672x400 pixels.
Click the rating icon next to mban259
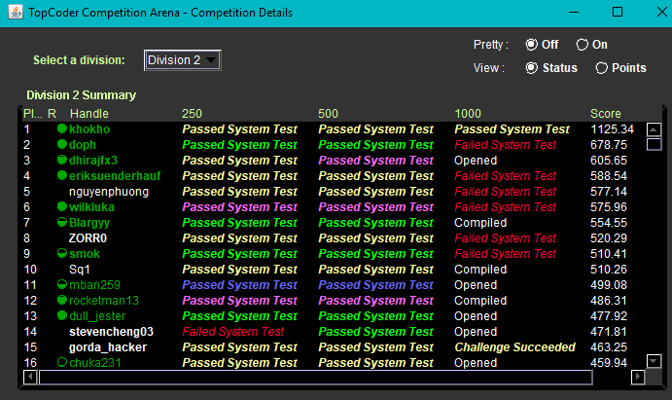tap(62, 284)
